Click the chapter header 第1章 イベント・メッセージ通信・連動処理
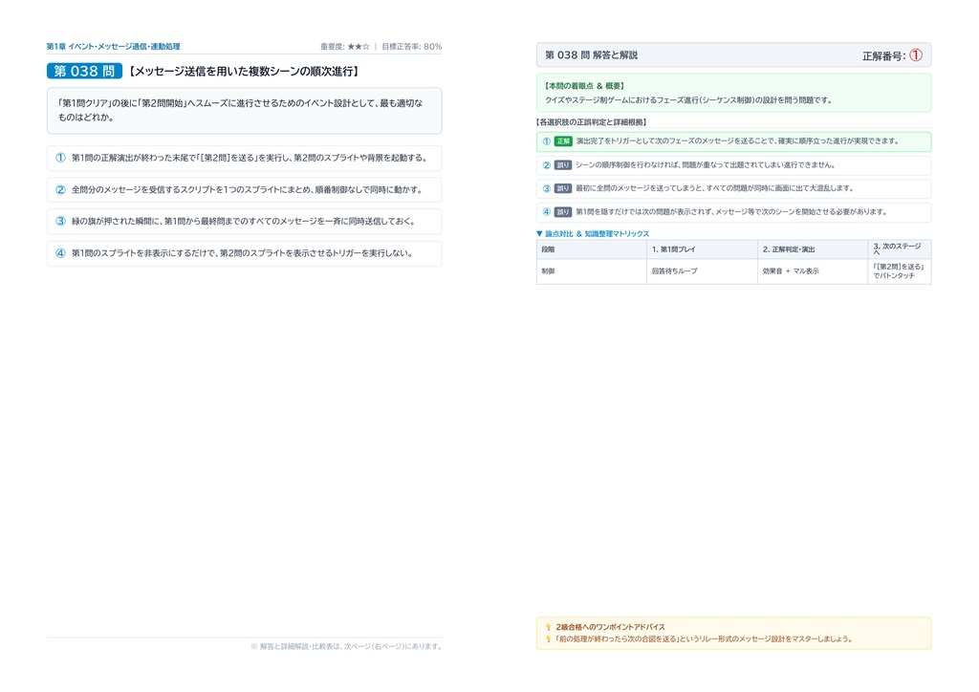This screenshot has width=979, height=692. point(113,46)
